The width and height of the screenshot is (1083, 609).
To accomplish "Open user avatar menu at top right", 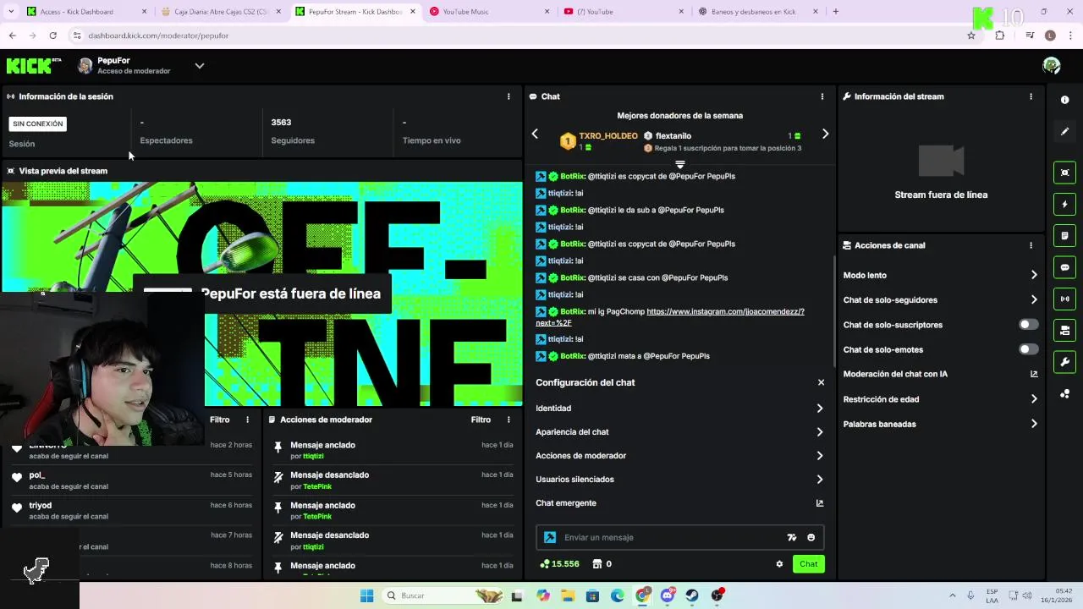I will pos(1052,65).
